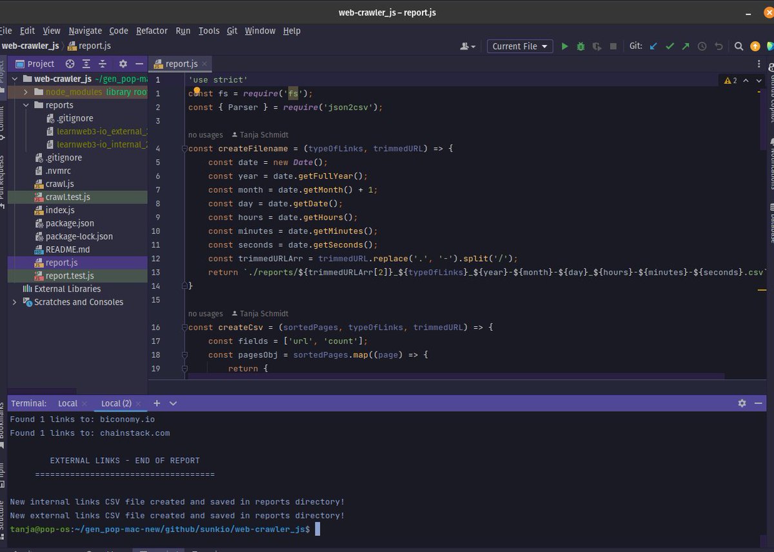The image size is (774, 552).
Task: Collapse the web-crawler_js root folder
Action: click(15, 79)
